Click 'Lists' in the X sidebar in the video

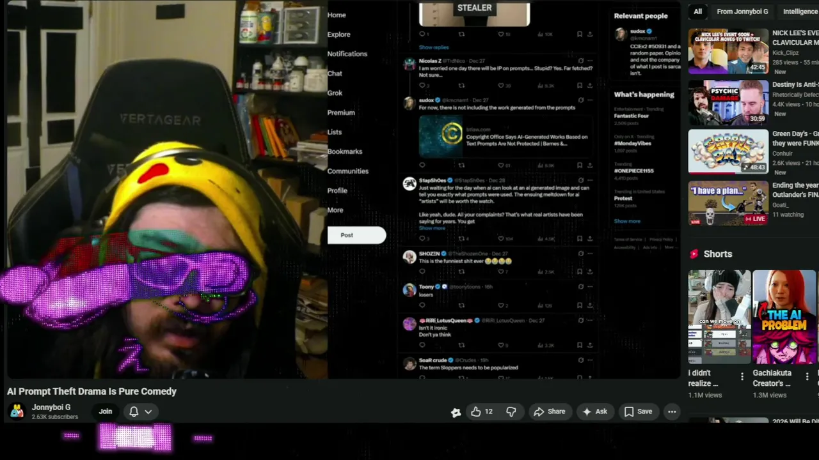click(335, 132)
